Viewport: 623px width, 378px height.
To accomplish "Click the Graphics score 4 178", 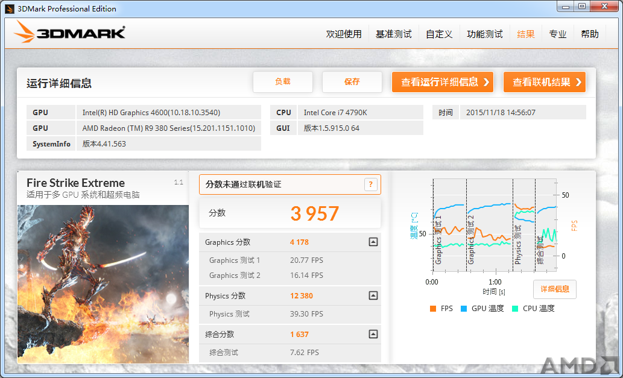I will pos(299,242).
